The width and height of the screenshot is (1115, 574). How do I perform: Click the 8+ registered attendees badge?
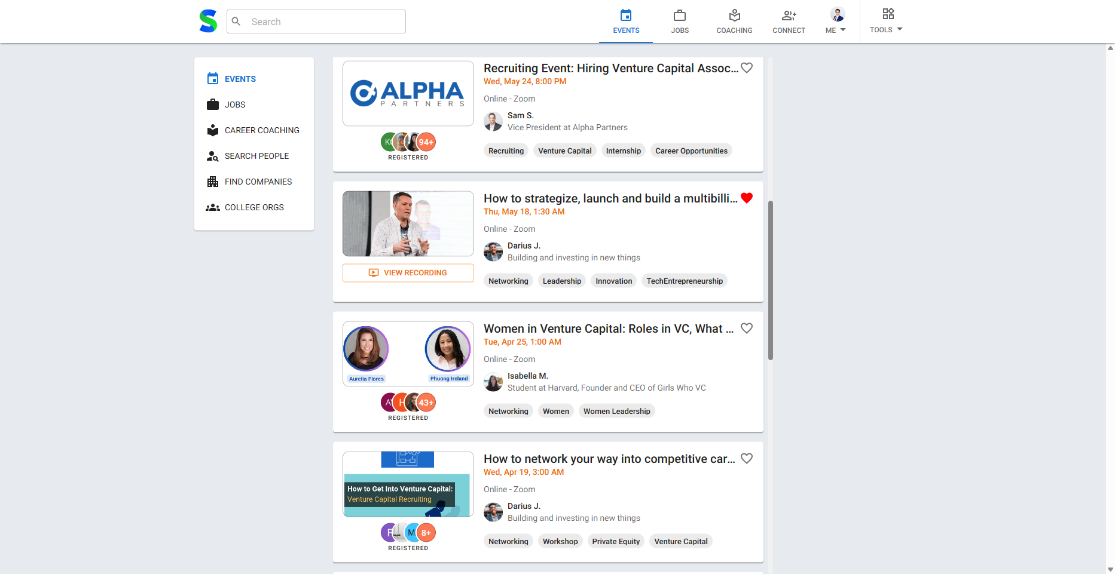pyautogui.click(x=426, y=533)
